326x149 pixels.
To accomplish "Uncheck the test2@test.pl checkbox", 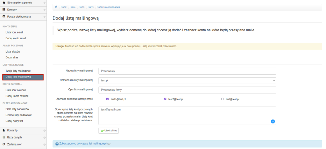I will point(165,99).
